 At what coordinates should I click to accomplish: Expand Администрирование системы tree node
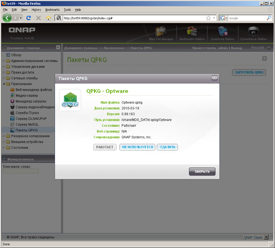(x=4, y=61)
